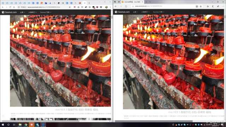Open the home page in left Chrome window
The width and height of the screenshot is (226, 127).
(x=14, y=7)
